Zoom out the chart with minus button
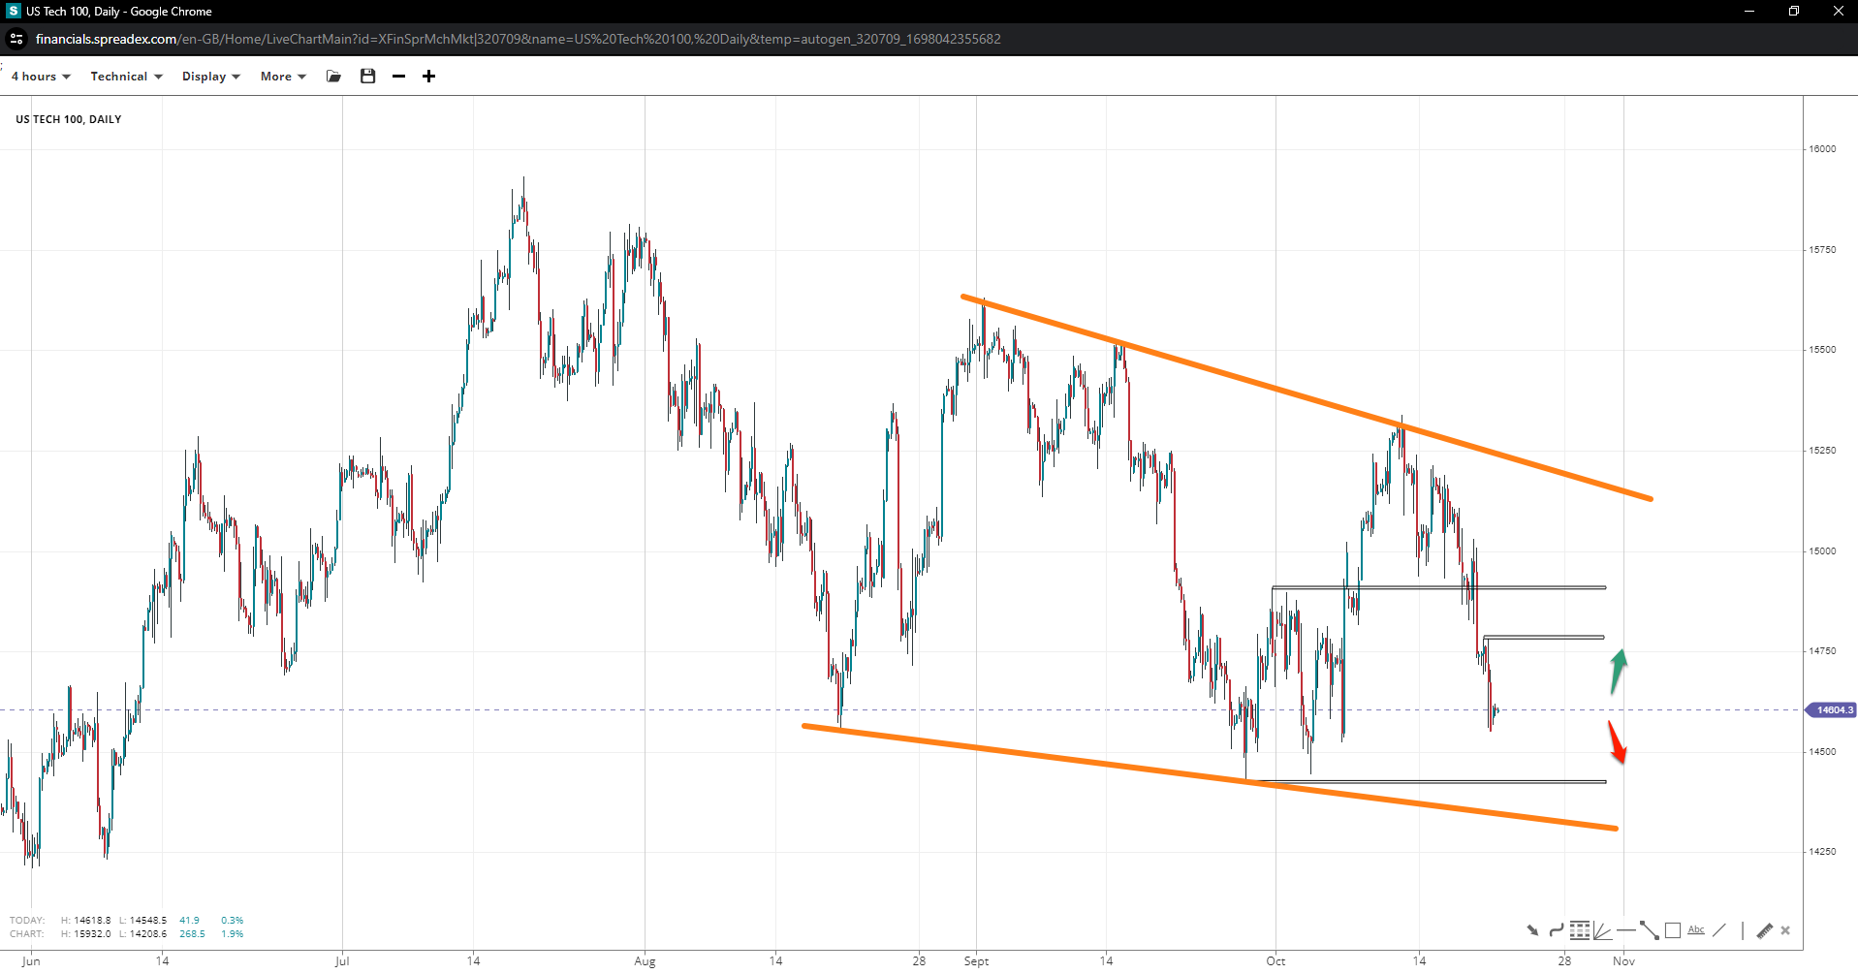Image resolution: width=1858 pixels, height=974 pixels. click(x=398, y=77)
